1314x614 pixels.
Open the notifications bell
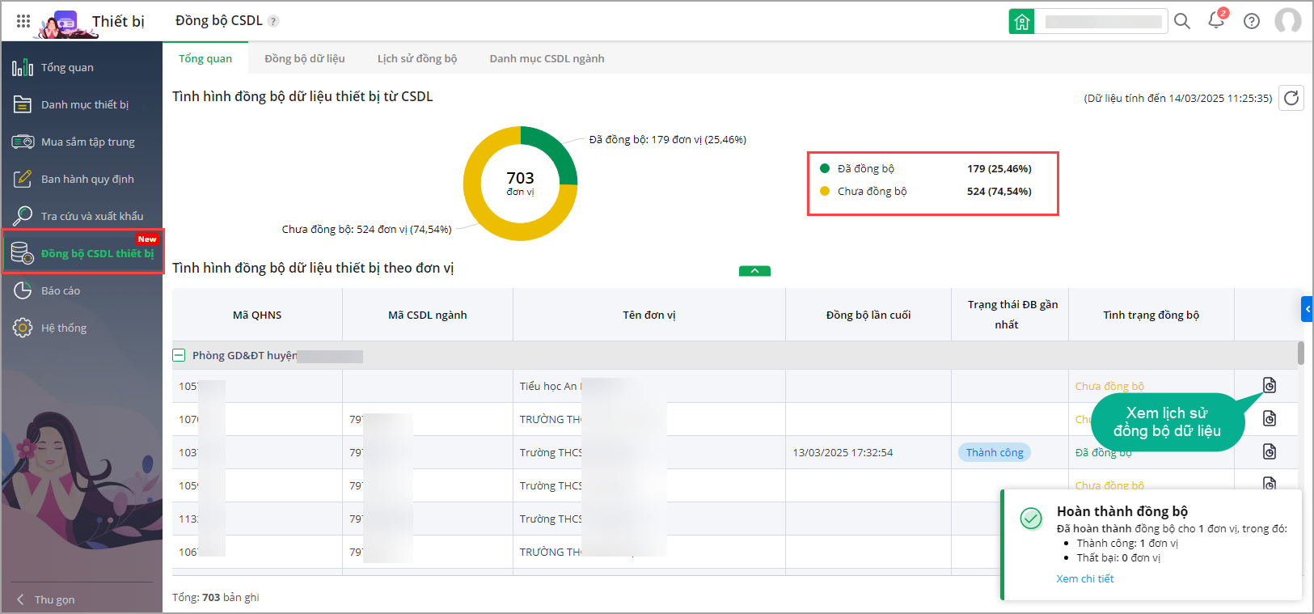1216,21
